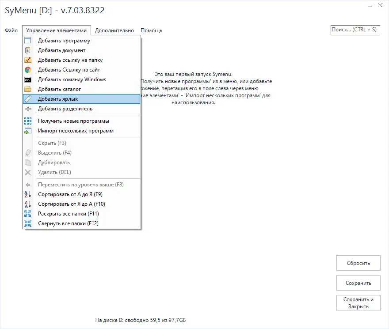Screen dimensions: 389x329
Task: Click the Сохранить и Закрыть button
Action: click(x=358, y=303)
